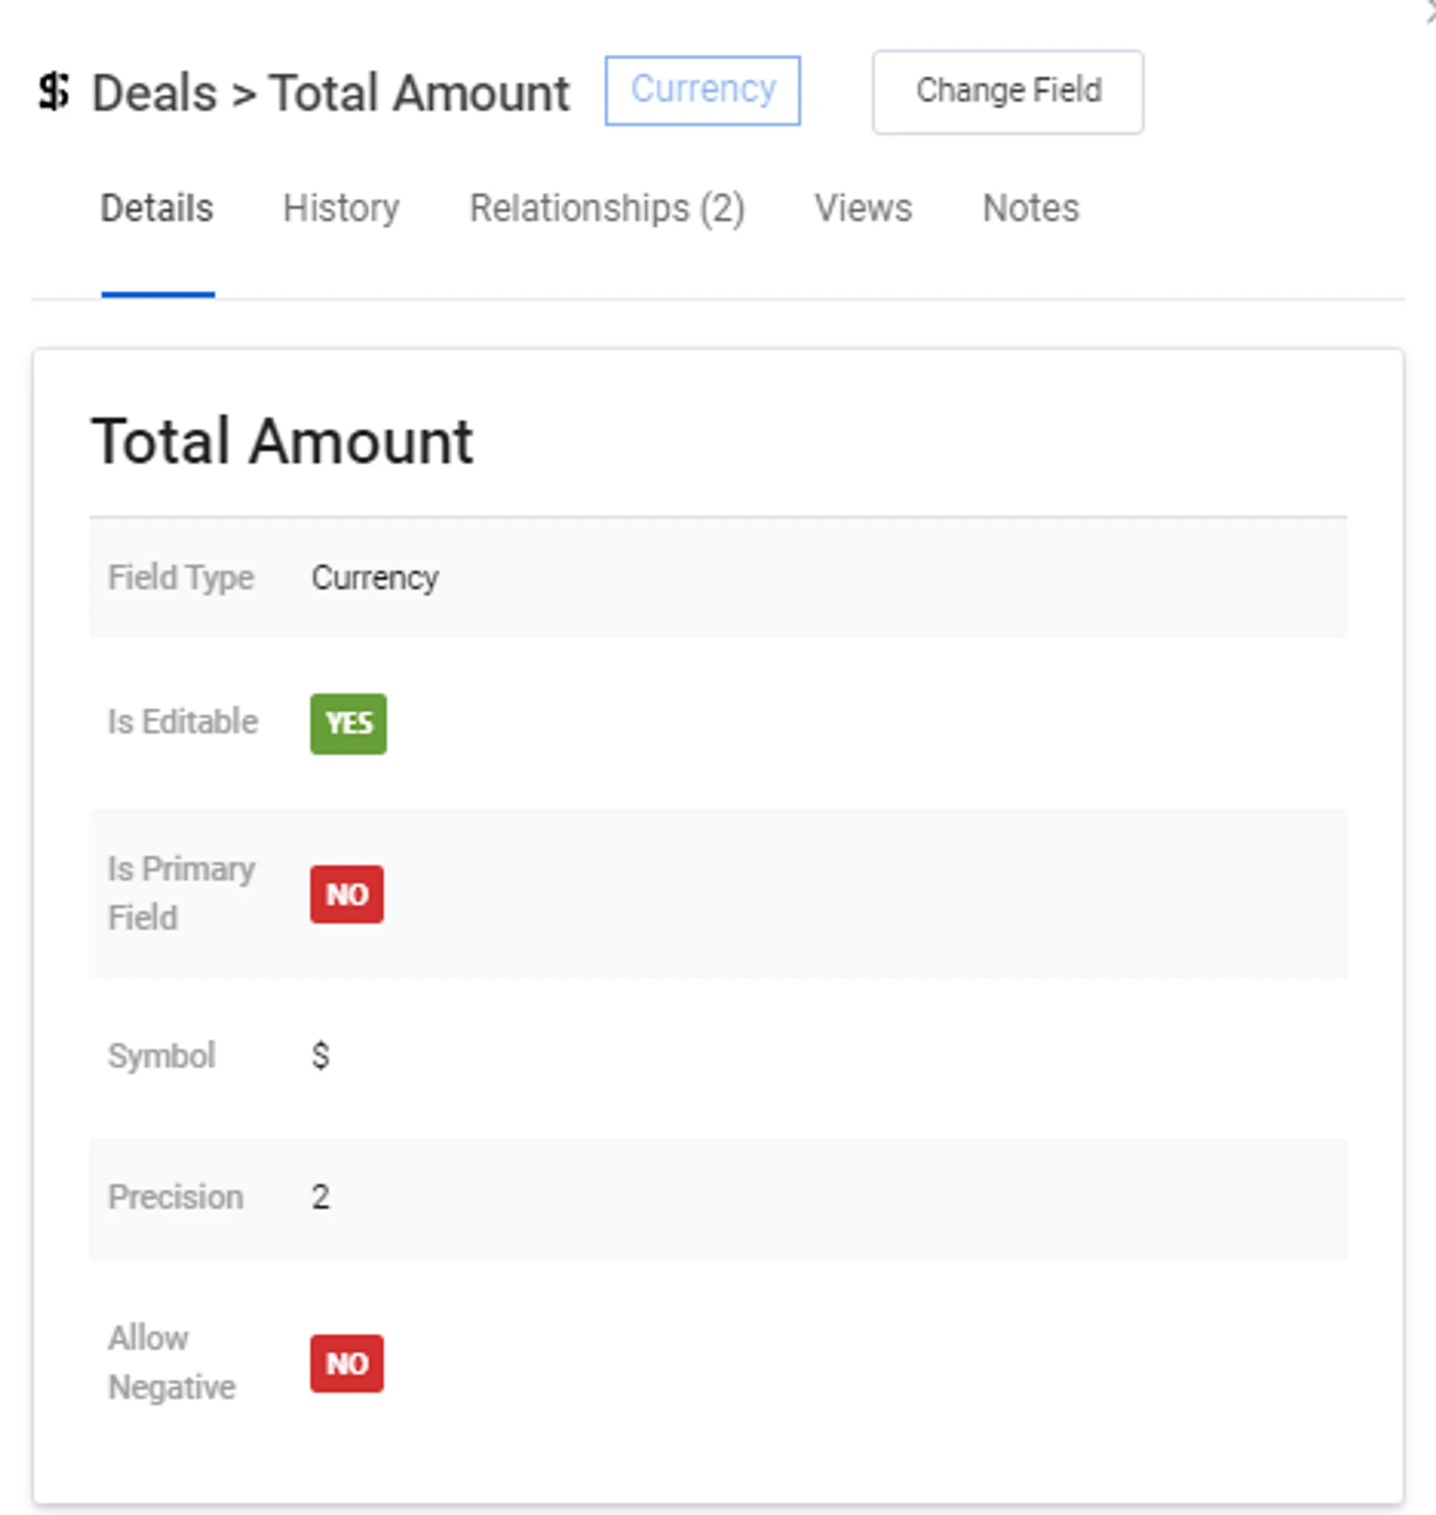This screenshot has width=1436, height=1515.
Task: Click the Total Amount card heading
Action: [x=283, y=441]
